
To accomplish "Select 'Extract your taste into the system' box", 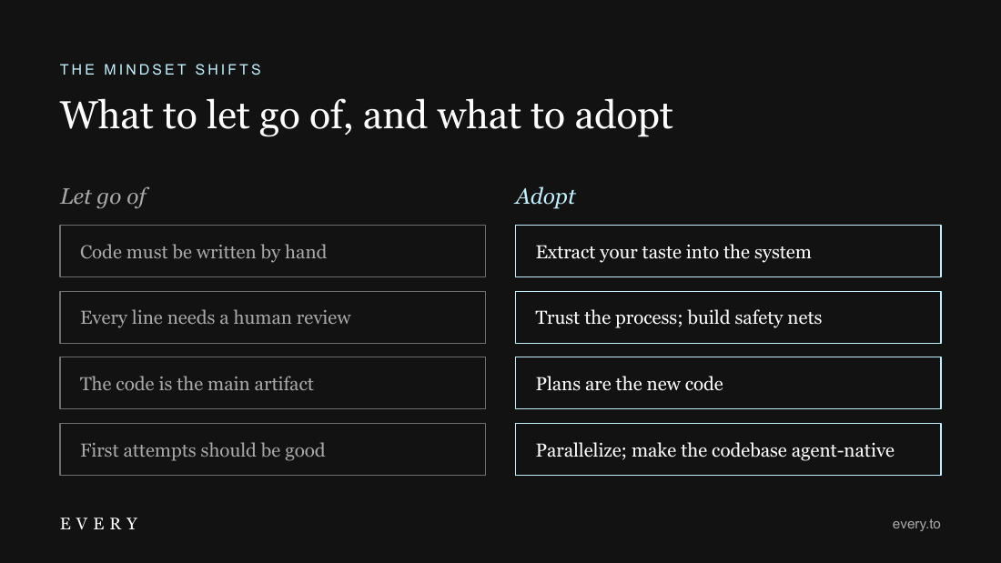I will pyautogui.click(x=728, y=251).
